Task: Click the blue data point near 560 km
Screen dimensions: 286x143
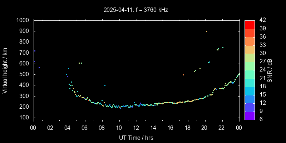Action: (x=39, y=68)
